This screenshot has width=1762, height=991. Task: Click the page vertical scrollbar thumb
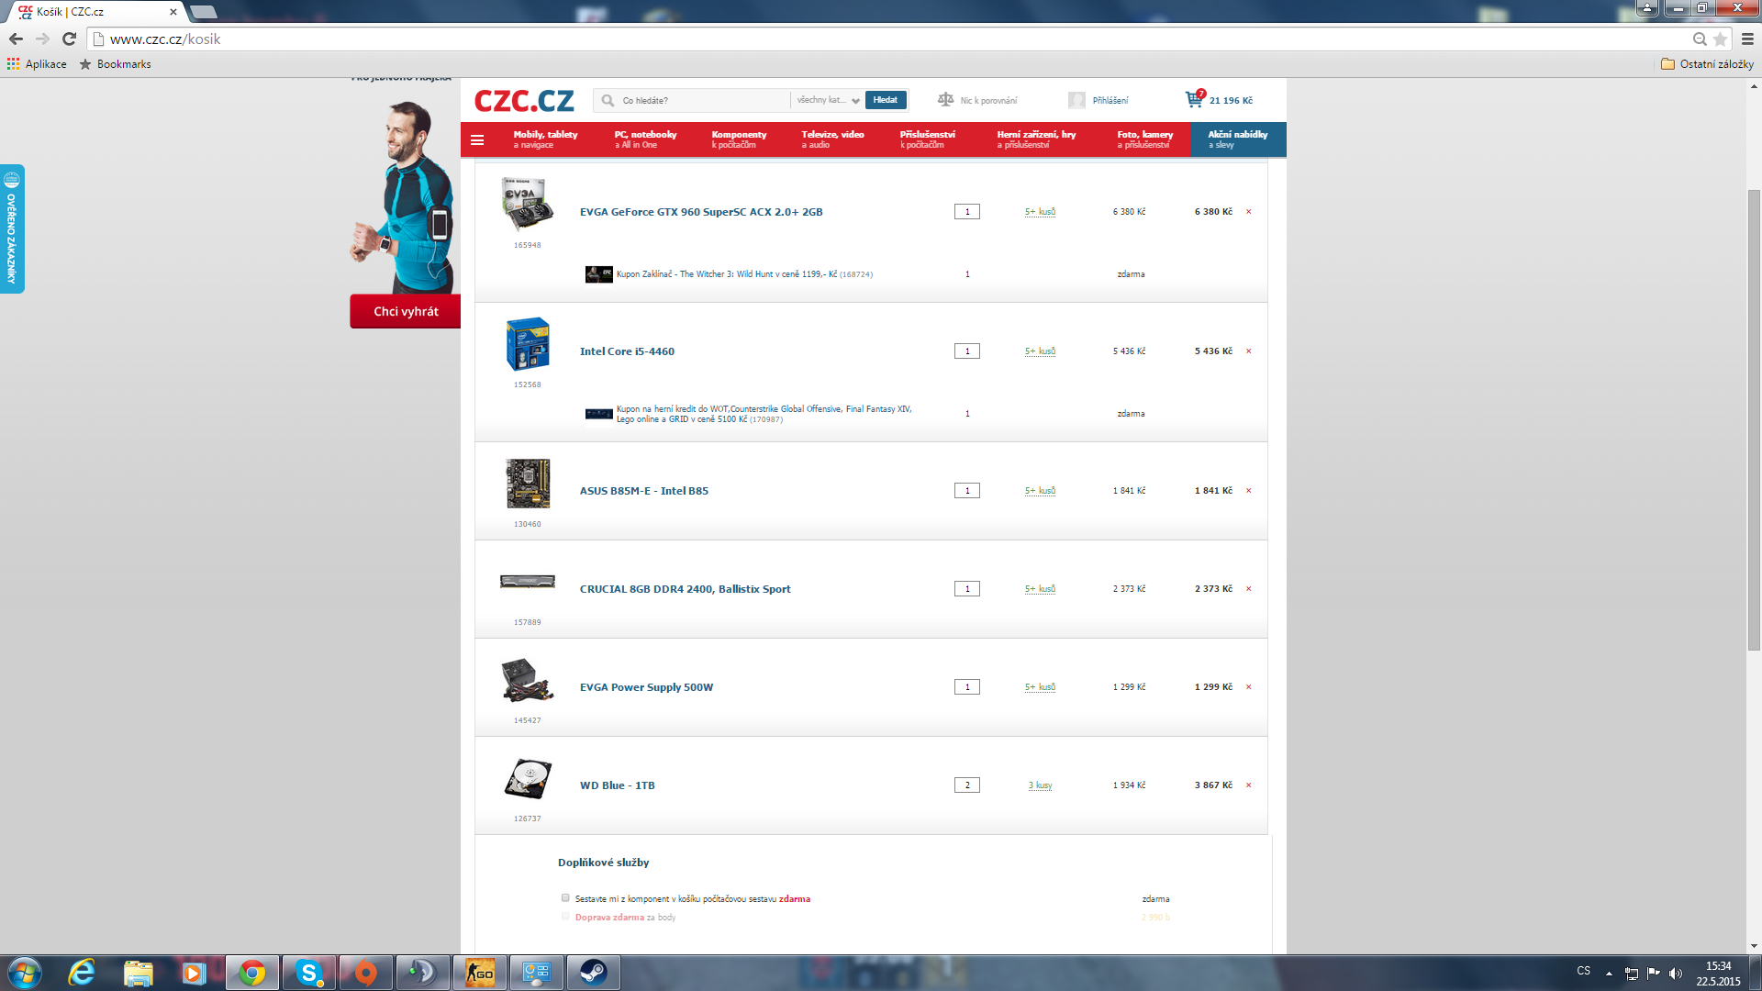point(1754,419)
